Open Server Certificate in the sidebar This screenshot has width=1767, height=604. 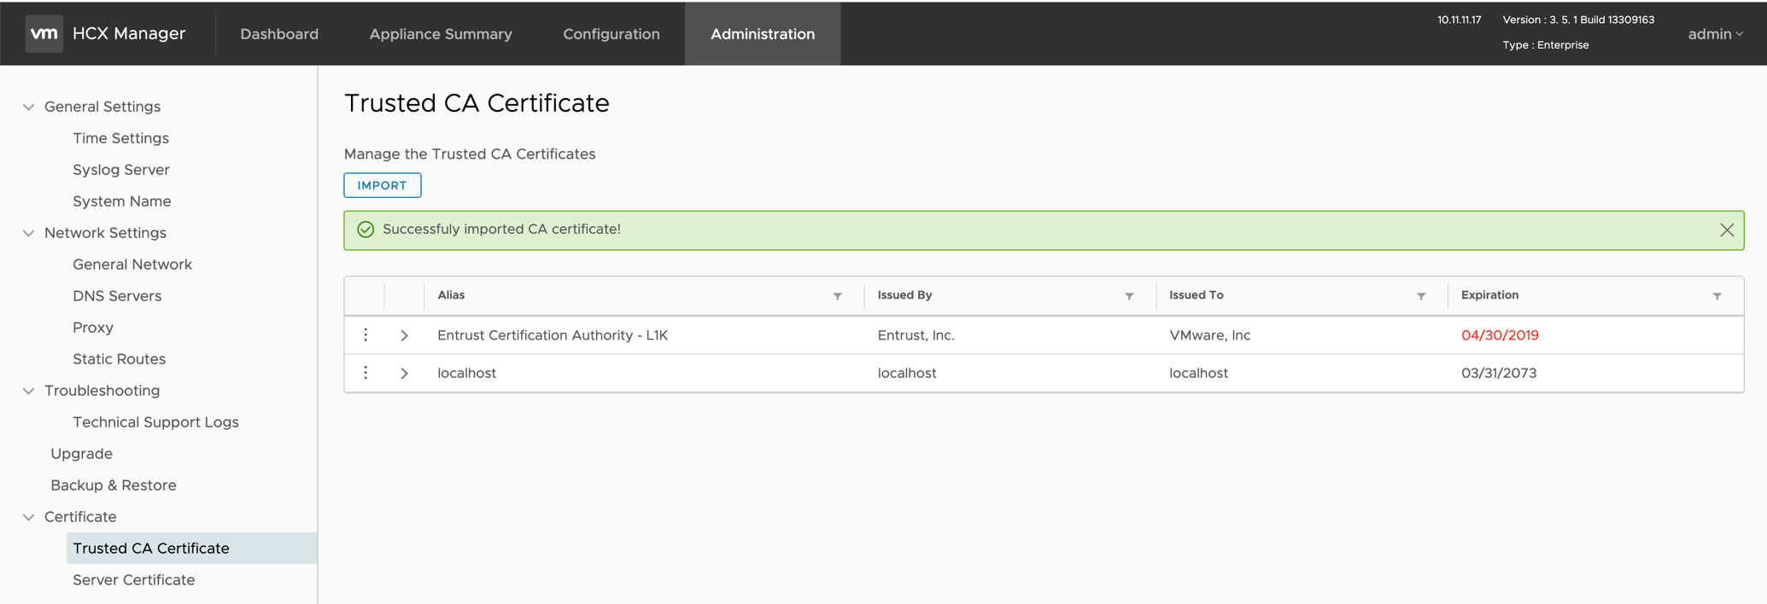134,580
